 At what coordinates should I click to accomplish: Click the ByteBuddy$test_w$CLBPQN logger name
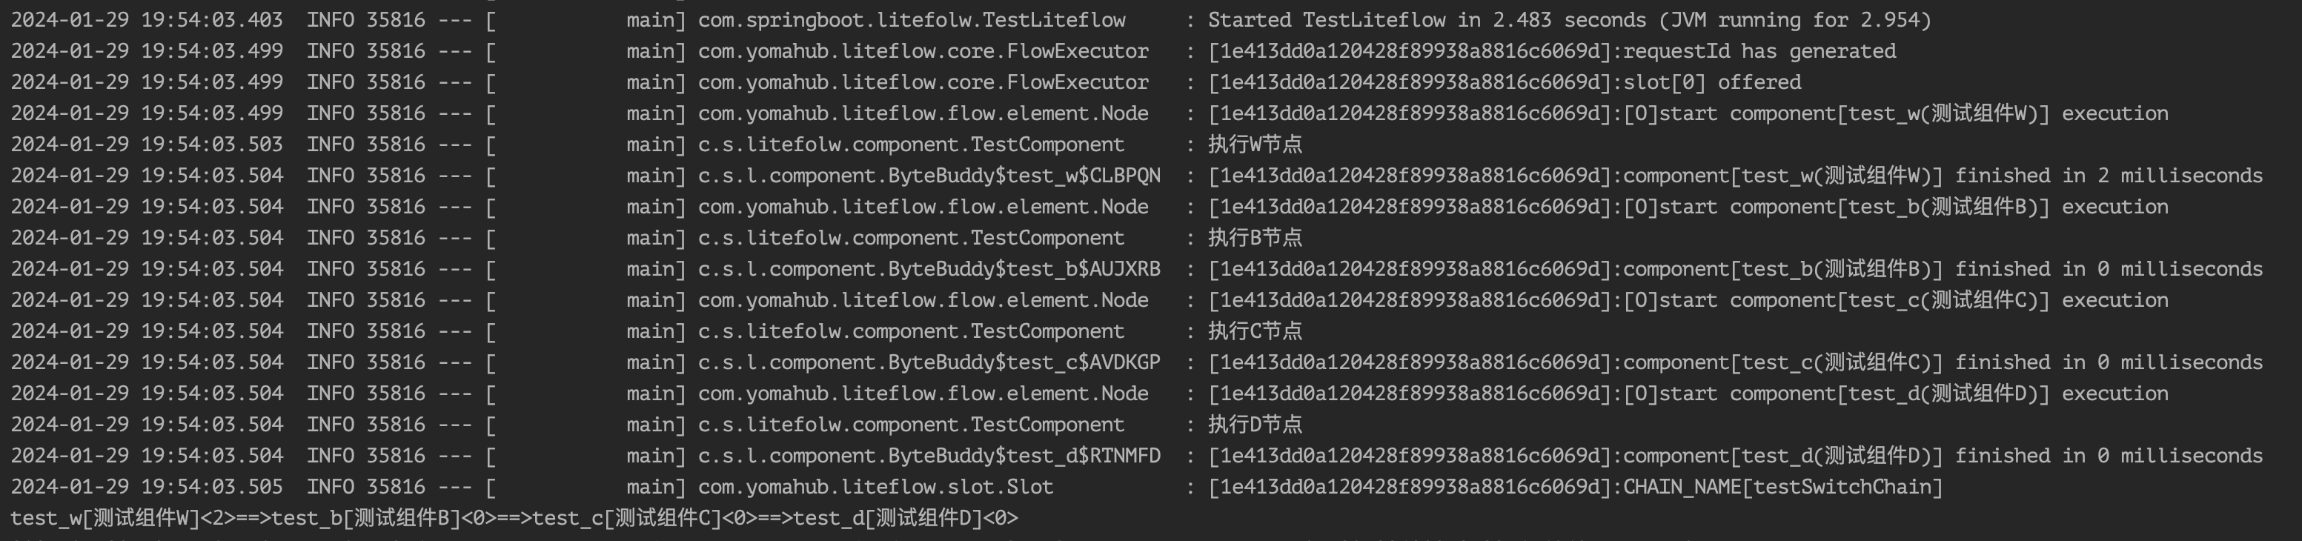[x=929, y=175]
